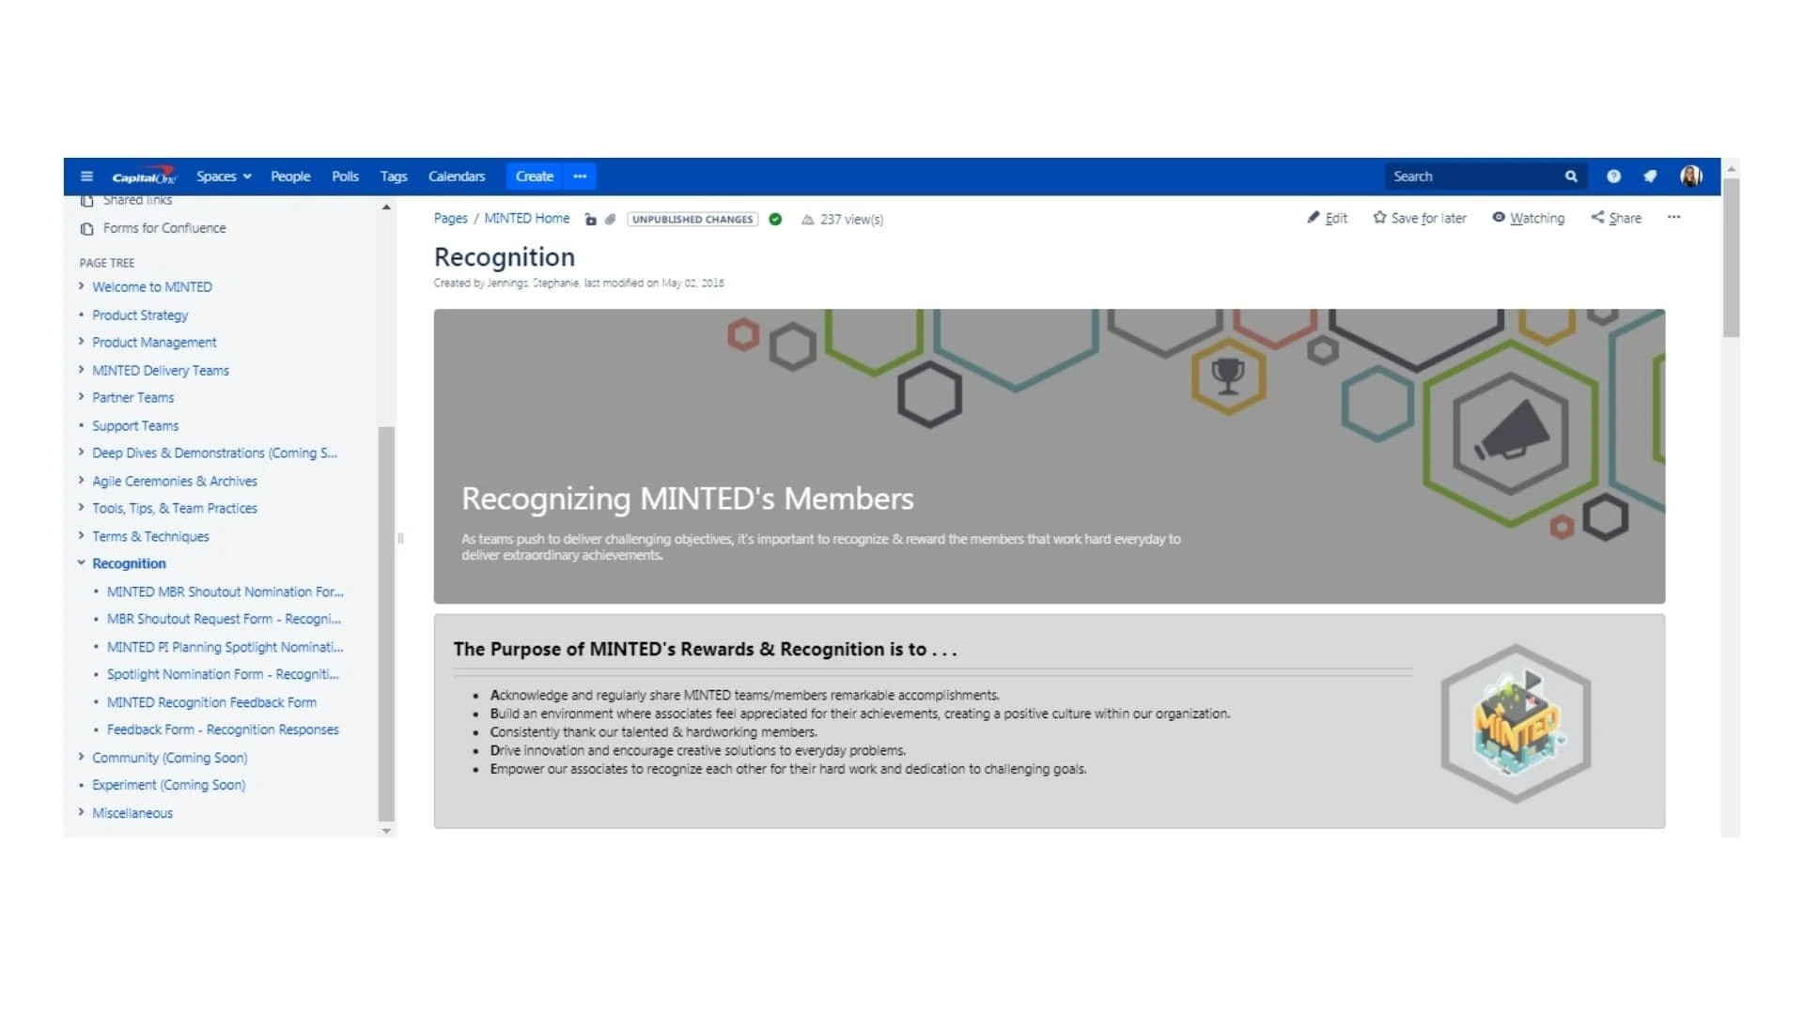Click the Shared links sidebar icon
The image size is (1804, 1014).
click(x=86, y=201)
